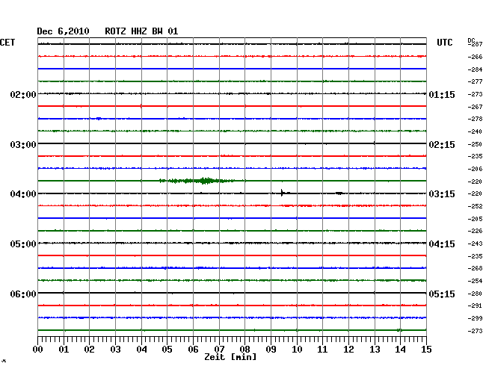Click the DC value -254
Viewport: 486px width, 369px height.
coord(475,281)
